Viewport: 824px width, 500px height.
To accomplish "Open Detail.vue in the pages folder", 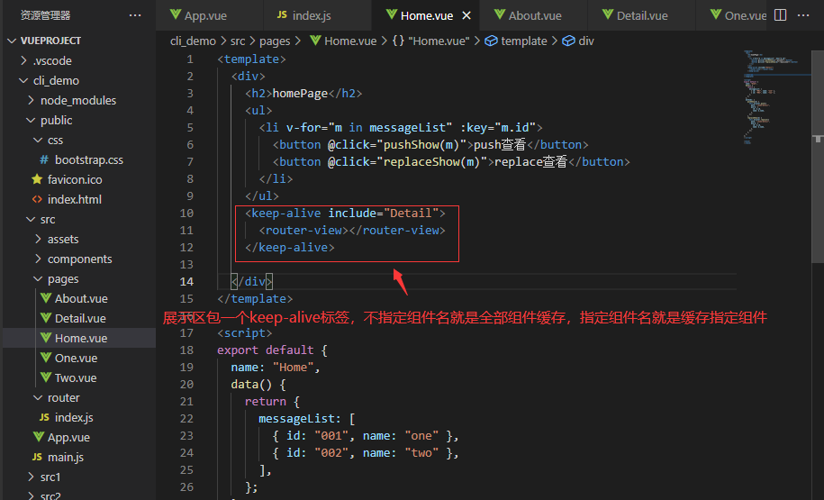I will tap(79, 318).
